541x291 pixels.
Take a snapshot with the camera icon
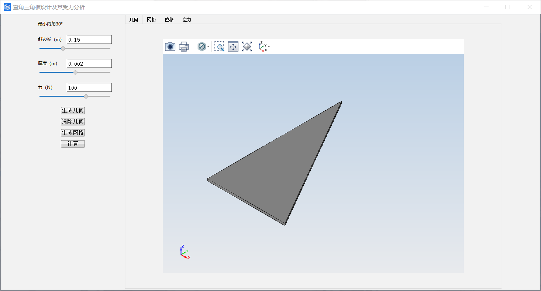pyautogui.click(x=170, y=46)
